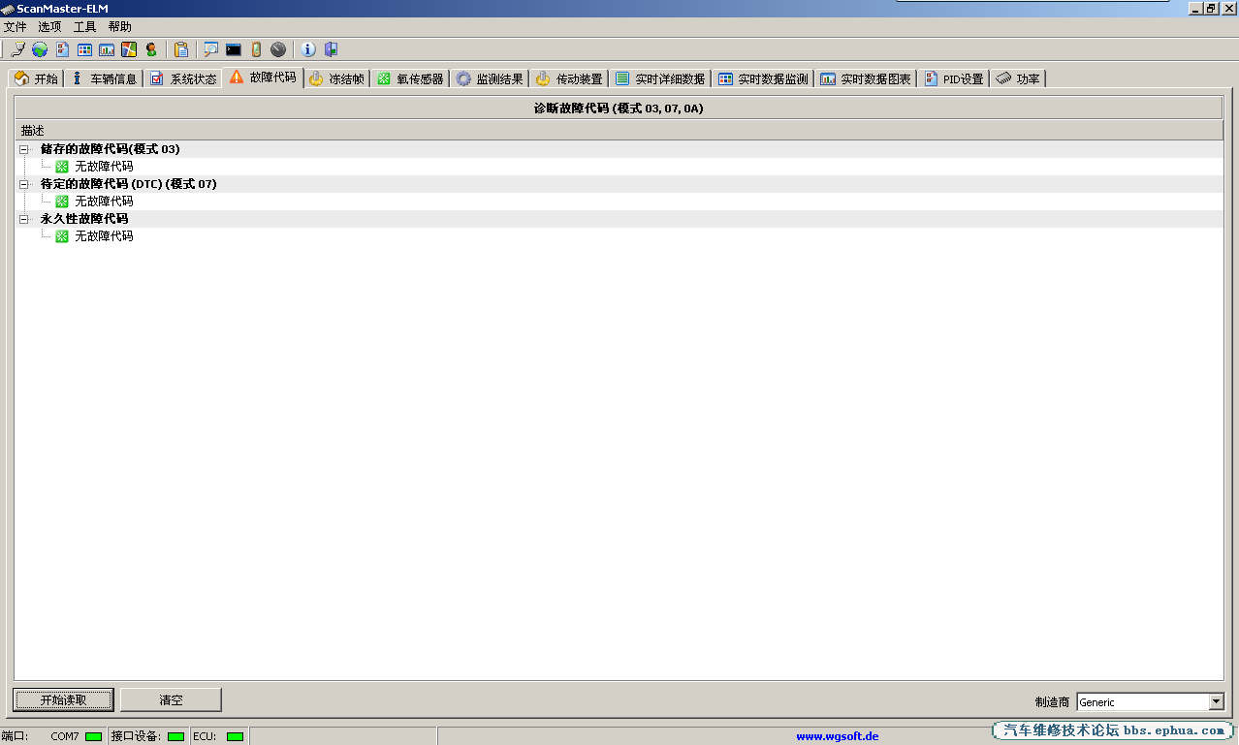Switch to the 功率 tab

coord(1018,78)
